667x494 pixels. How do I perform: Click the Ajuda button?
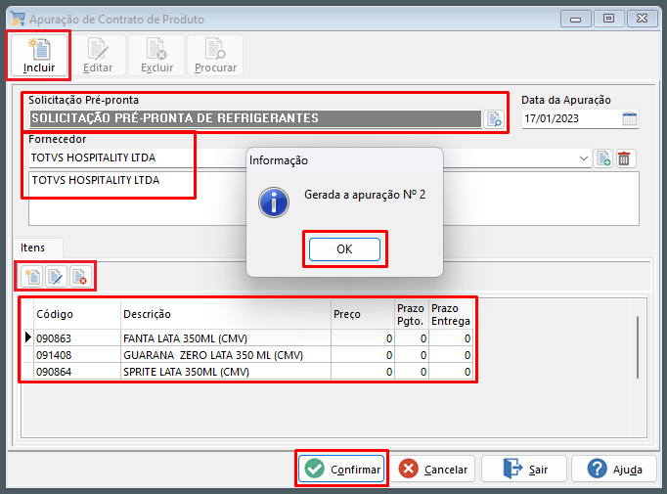coord(614,469)
